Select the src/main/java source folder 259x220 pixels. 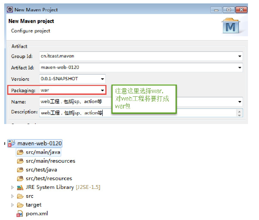point(43,152)
